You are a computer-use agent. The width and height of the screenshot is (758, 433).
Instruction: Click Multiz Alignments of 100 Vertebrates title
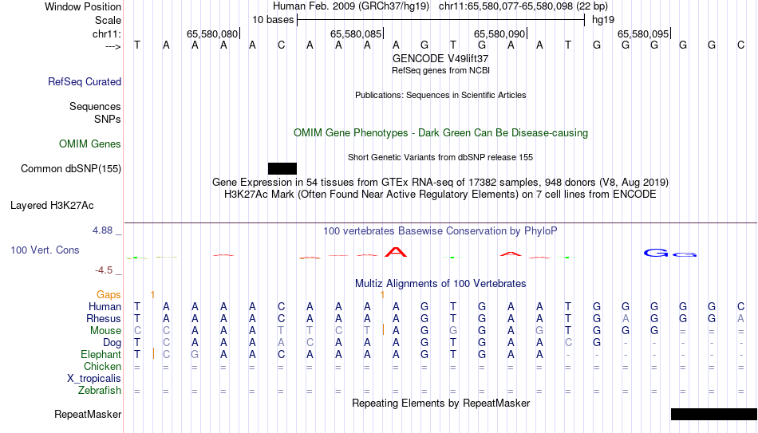[440, 284]
